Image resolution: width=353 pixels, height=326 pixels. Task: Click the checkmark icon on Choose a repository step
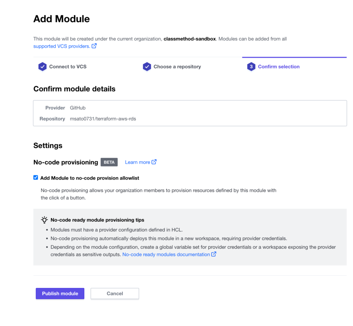point(146,66)
